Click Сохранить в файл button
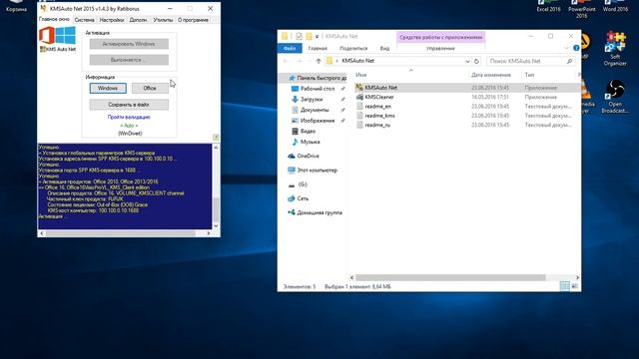The height and width of the screenshot is (359, 639). point(129,105)
